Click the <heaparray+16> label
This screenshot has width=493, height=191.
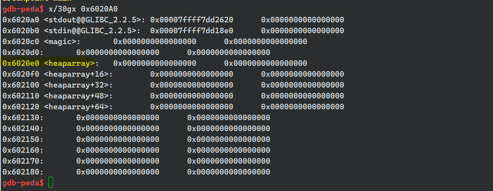point(78,74)
